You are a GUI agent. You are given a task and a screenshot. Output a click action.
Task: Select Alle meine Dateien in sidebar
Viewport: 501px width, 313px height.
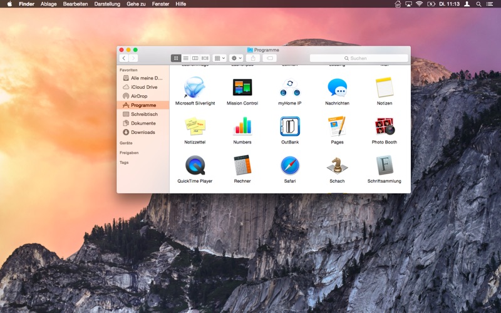[143, 78]
